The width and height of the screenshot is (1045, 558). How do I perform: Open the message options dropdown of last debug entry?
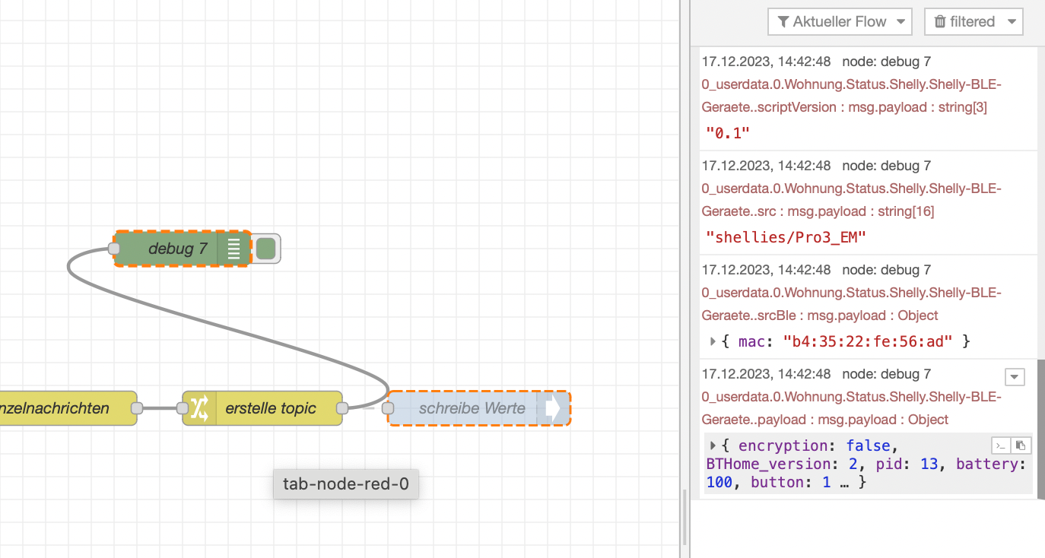coord(1015,377)
